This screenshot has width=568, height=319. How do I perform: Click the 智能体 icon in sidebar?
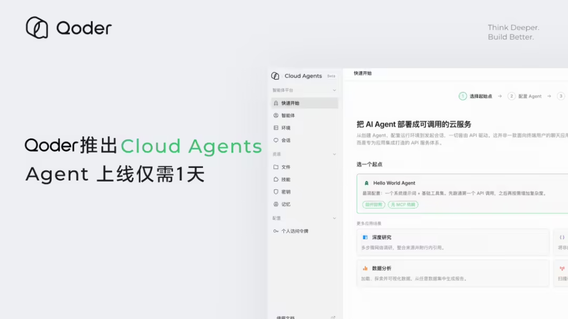point(276,115)
